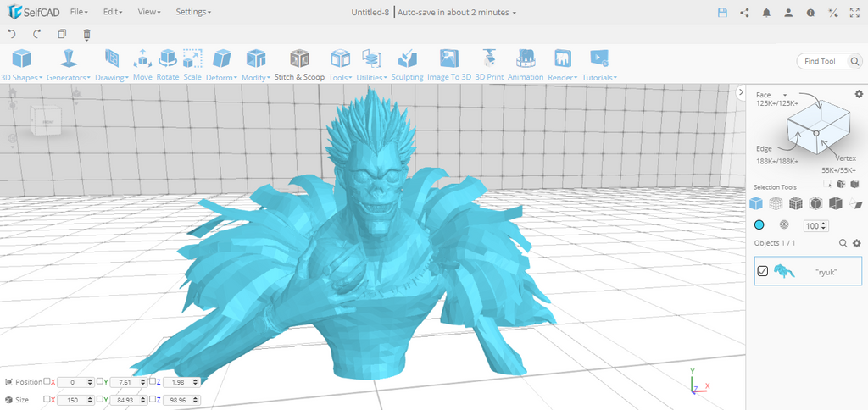Open the View menu
Viewport: 868px width, 410px height.
click(x=149, y=12)
